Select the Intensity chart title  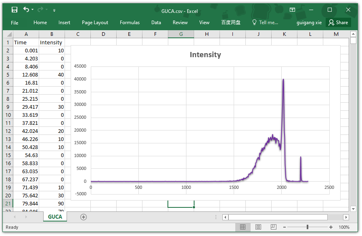pyautogui.click(x=205, y=55)
